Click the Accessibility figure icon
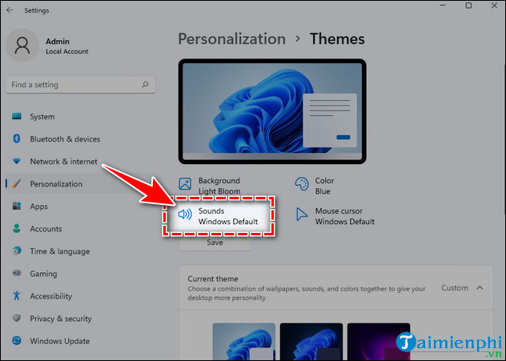 [17, 295]
